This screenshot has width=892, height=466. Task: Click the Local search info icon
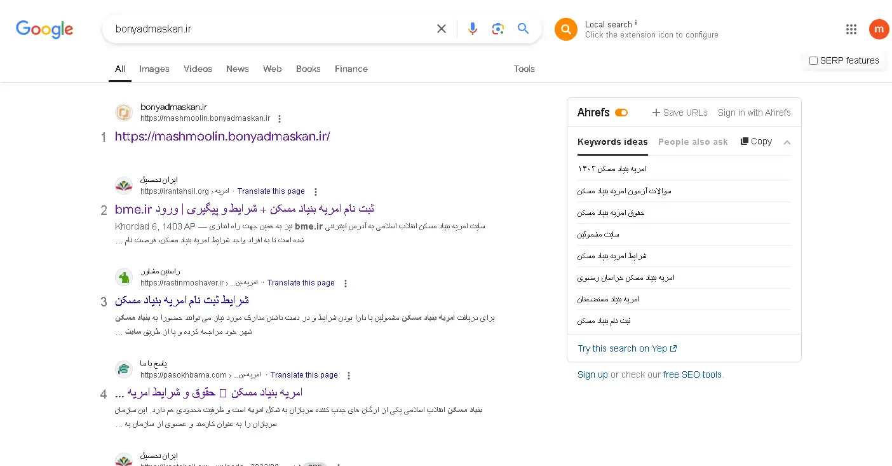(636, 23)
